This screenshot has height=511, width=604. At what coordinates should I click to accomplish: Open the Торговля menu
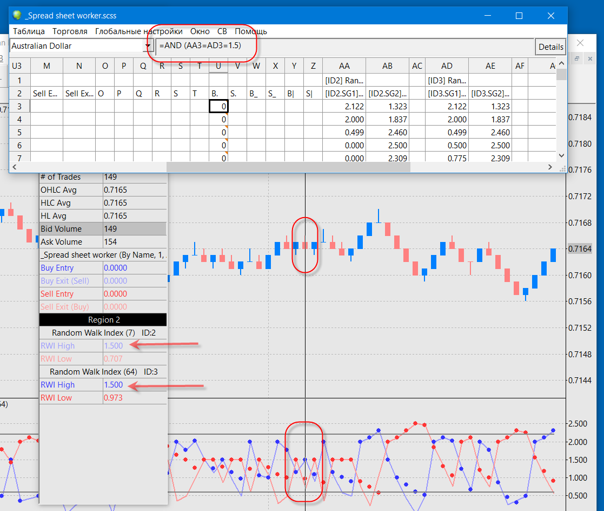pos(70,31)
